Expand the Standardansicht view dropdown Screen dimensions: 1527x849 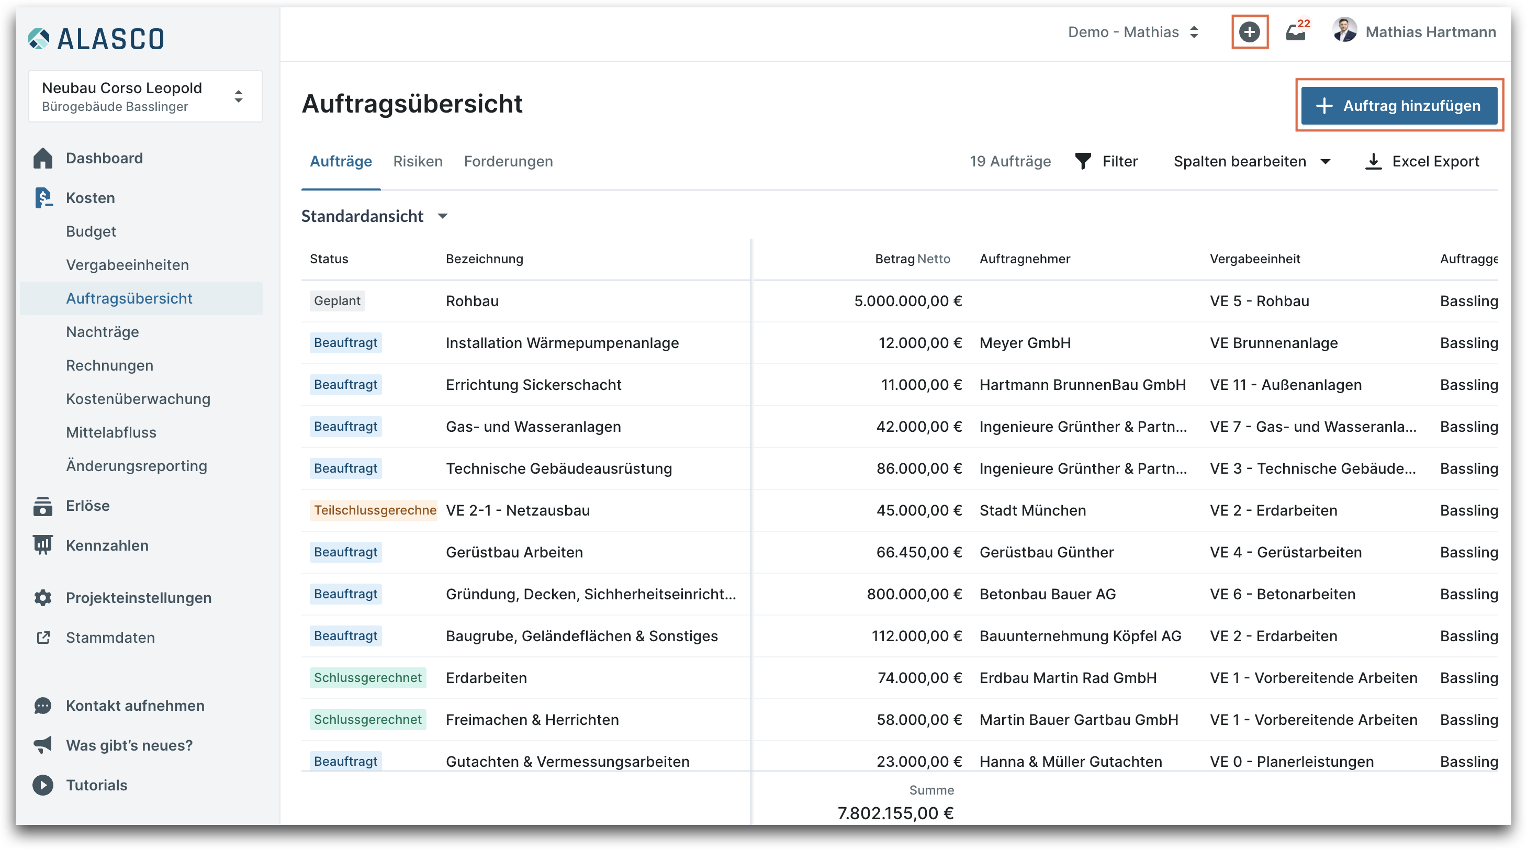point(375,216)
